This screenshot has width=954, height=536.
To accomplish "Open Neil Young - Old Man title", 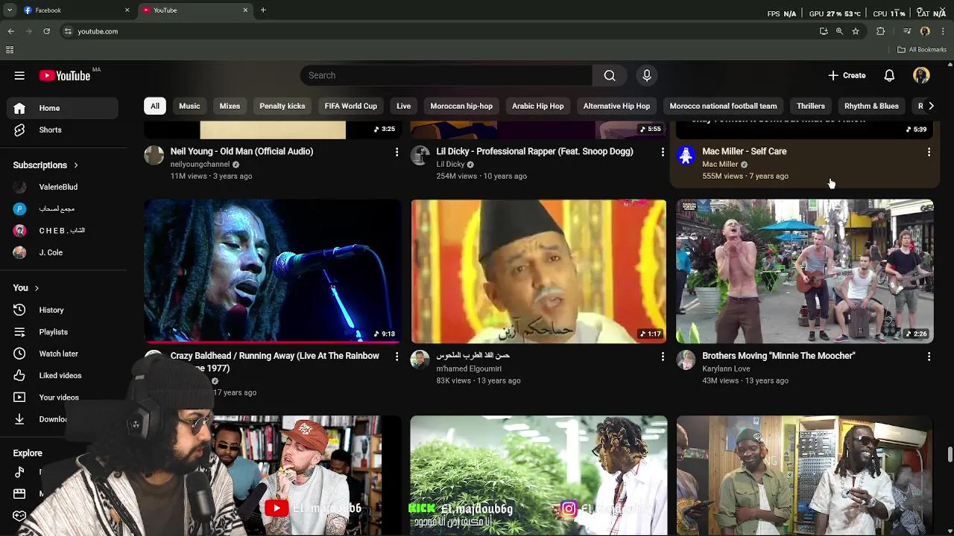I will click(241, 151).
